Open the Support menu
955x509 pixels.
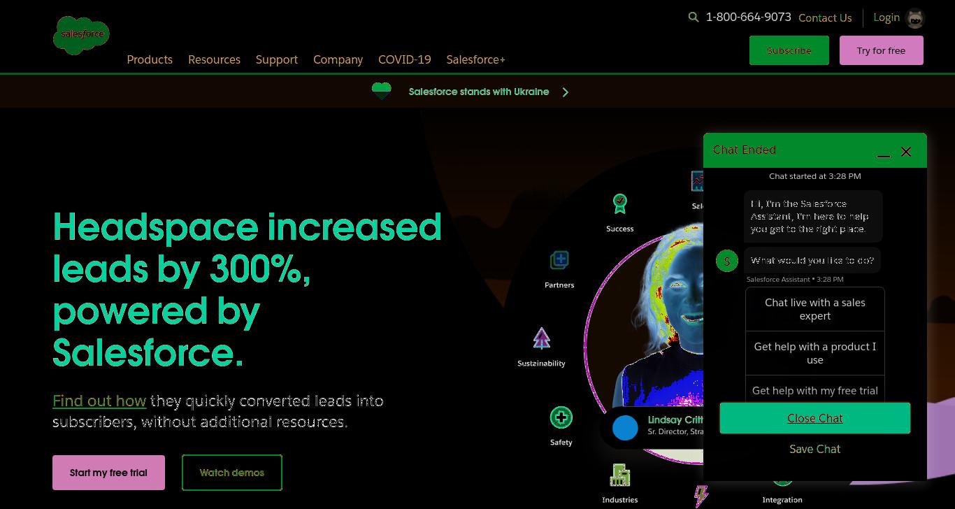pos(277,59)
